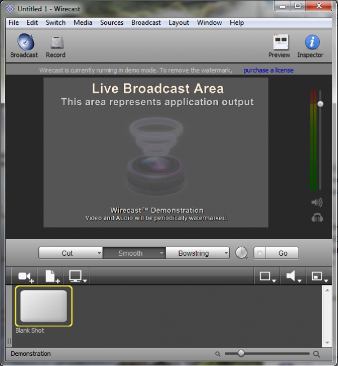Open the audio speaker dropdown in shot toolbar
Screen dimensions: 338x366
point(293,276)
